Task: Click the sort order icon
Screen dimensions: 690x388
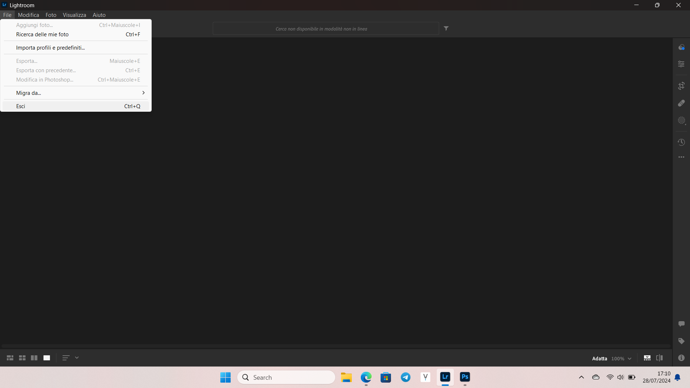Action: (x=66, y=358)
